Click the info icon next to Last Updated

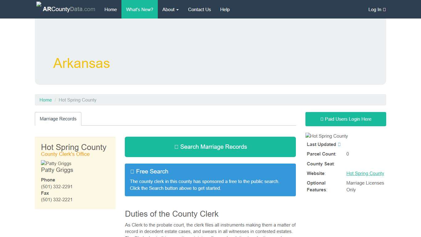click(340, 144)
